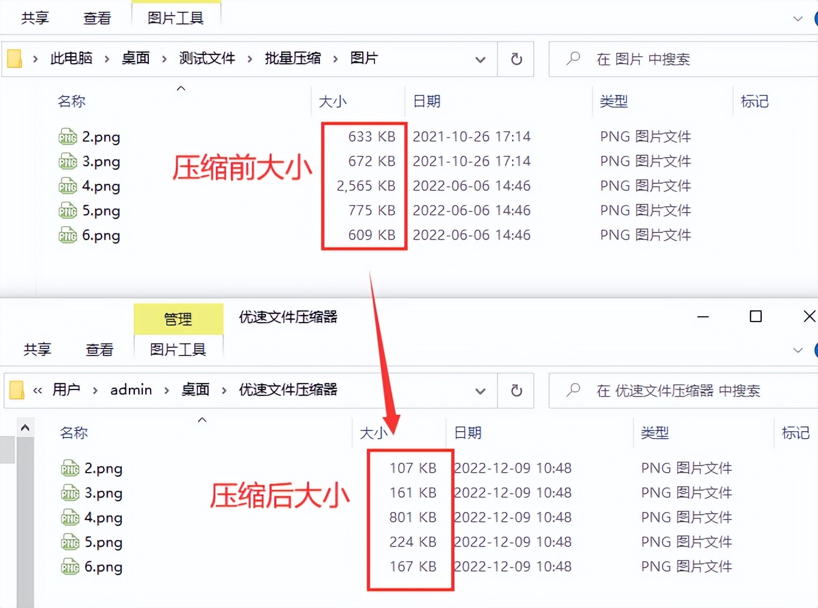Open the 图片工具 contextual tab
This screenshot has height=608, width=818.
pos(176,18)
